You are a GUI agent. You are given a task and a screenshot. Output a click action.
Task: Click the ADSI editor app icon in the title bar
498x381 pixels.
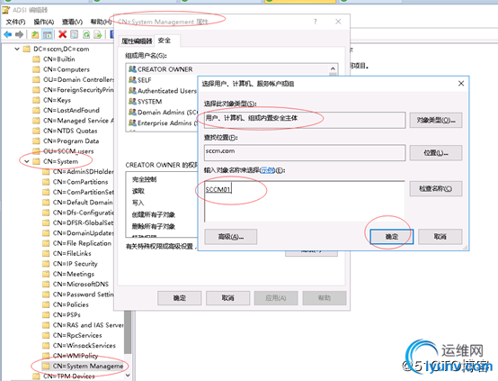5,10
